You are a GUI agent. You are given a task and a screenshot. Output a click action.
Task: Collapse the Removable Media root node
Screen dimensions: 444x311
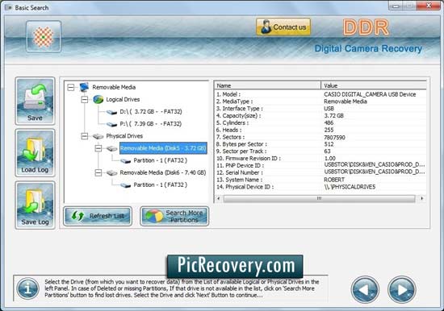pos(71,87)
